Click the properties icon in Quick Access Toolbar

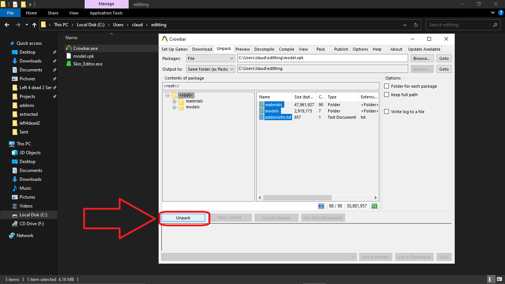click(x=15, y=4)
